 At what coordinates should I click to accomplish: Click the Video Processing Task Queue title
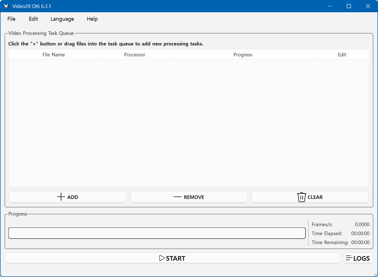coord(41,33)
